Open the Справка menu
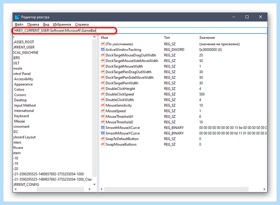 (82, 24)
